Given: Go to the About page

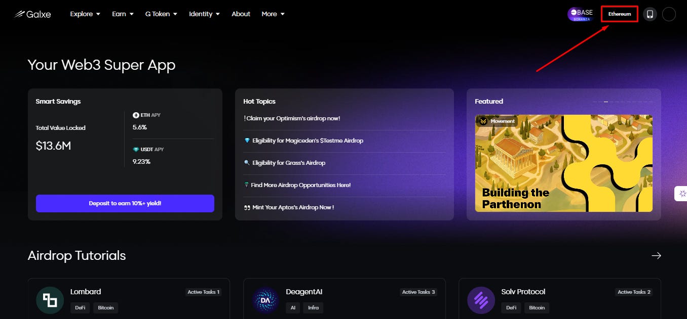Looking at the screenshot, I should coord(241,14).
